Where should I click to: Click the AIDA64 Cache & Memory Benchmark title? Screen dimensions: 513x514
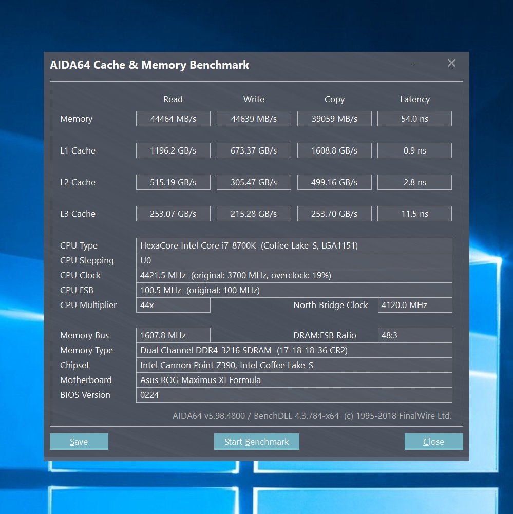click(149, 65)
